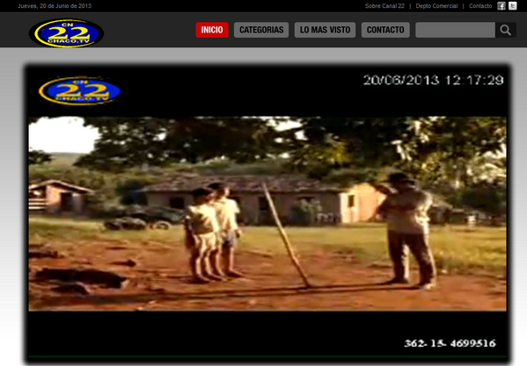
Task: Open the LO MAS VISTO section
Action: click(x=325, y=30)
